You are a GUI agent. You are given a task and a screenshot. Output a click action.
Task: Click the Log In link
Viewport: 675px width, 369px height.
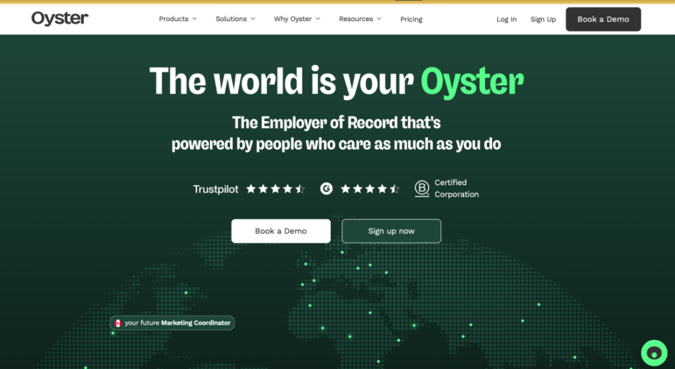click(506, 19)
